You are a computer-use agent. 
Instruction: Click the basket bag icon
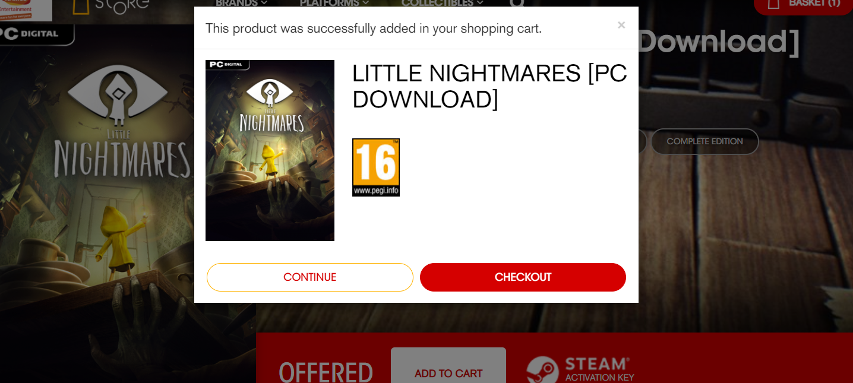click(773, 4)
